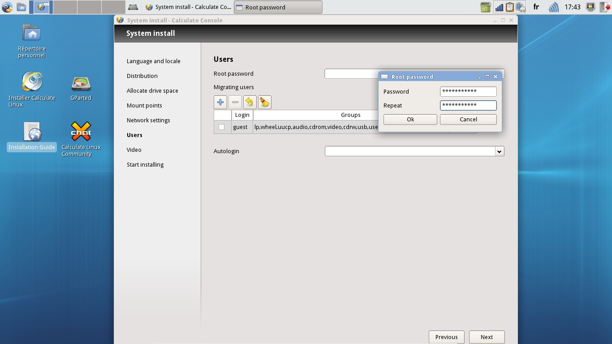The width and height of the screenshot is (612, 344).
Task: Go to Network settings step
Action: pyautogui.click(x=148, y=120)
